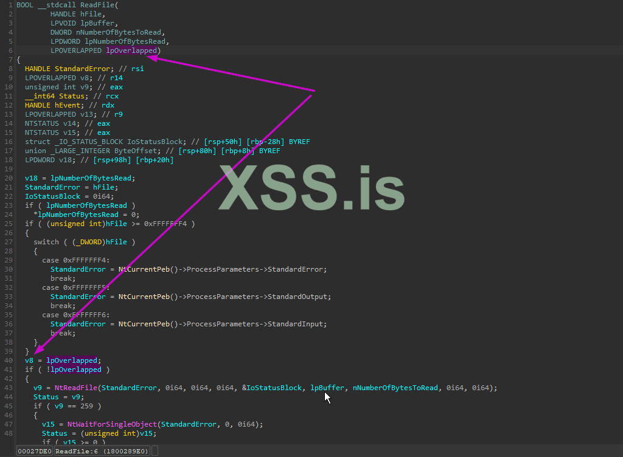Click lpNumberOfBytesRead parameter on line 5
Image resolution: width=623 pixels, height=457 pixels.
point(125,42)
